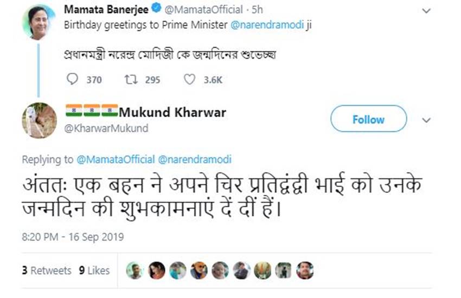Screen dimensions: 461x298
Task: Open the Mukund Kharwar display name
Action: coord(172,112)
